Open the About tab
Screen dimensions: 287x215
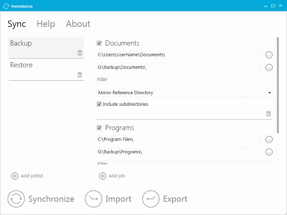pyautogui.click(x=78, y=24)
